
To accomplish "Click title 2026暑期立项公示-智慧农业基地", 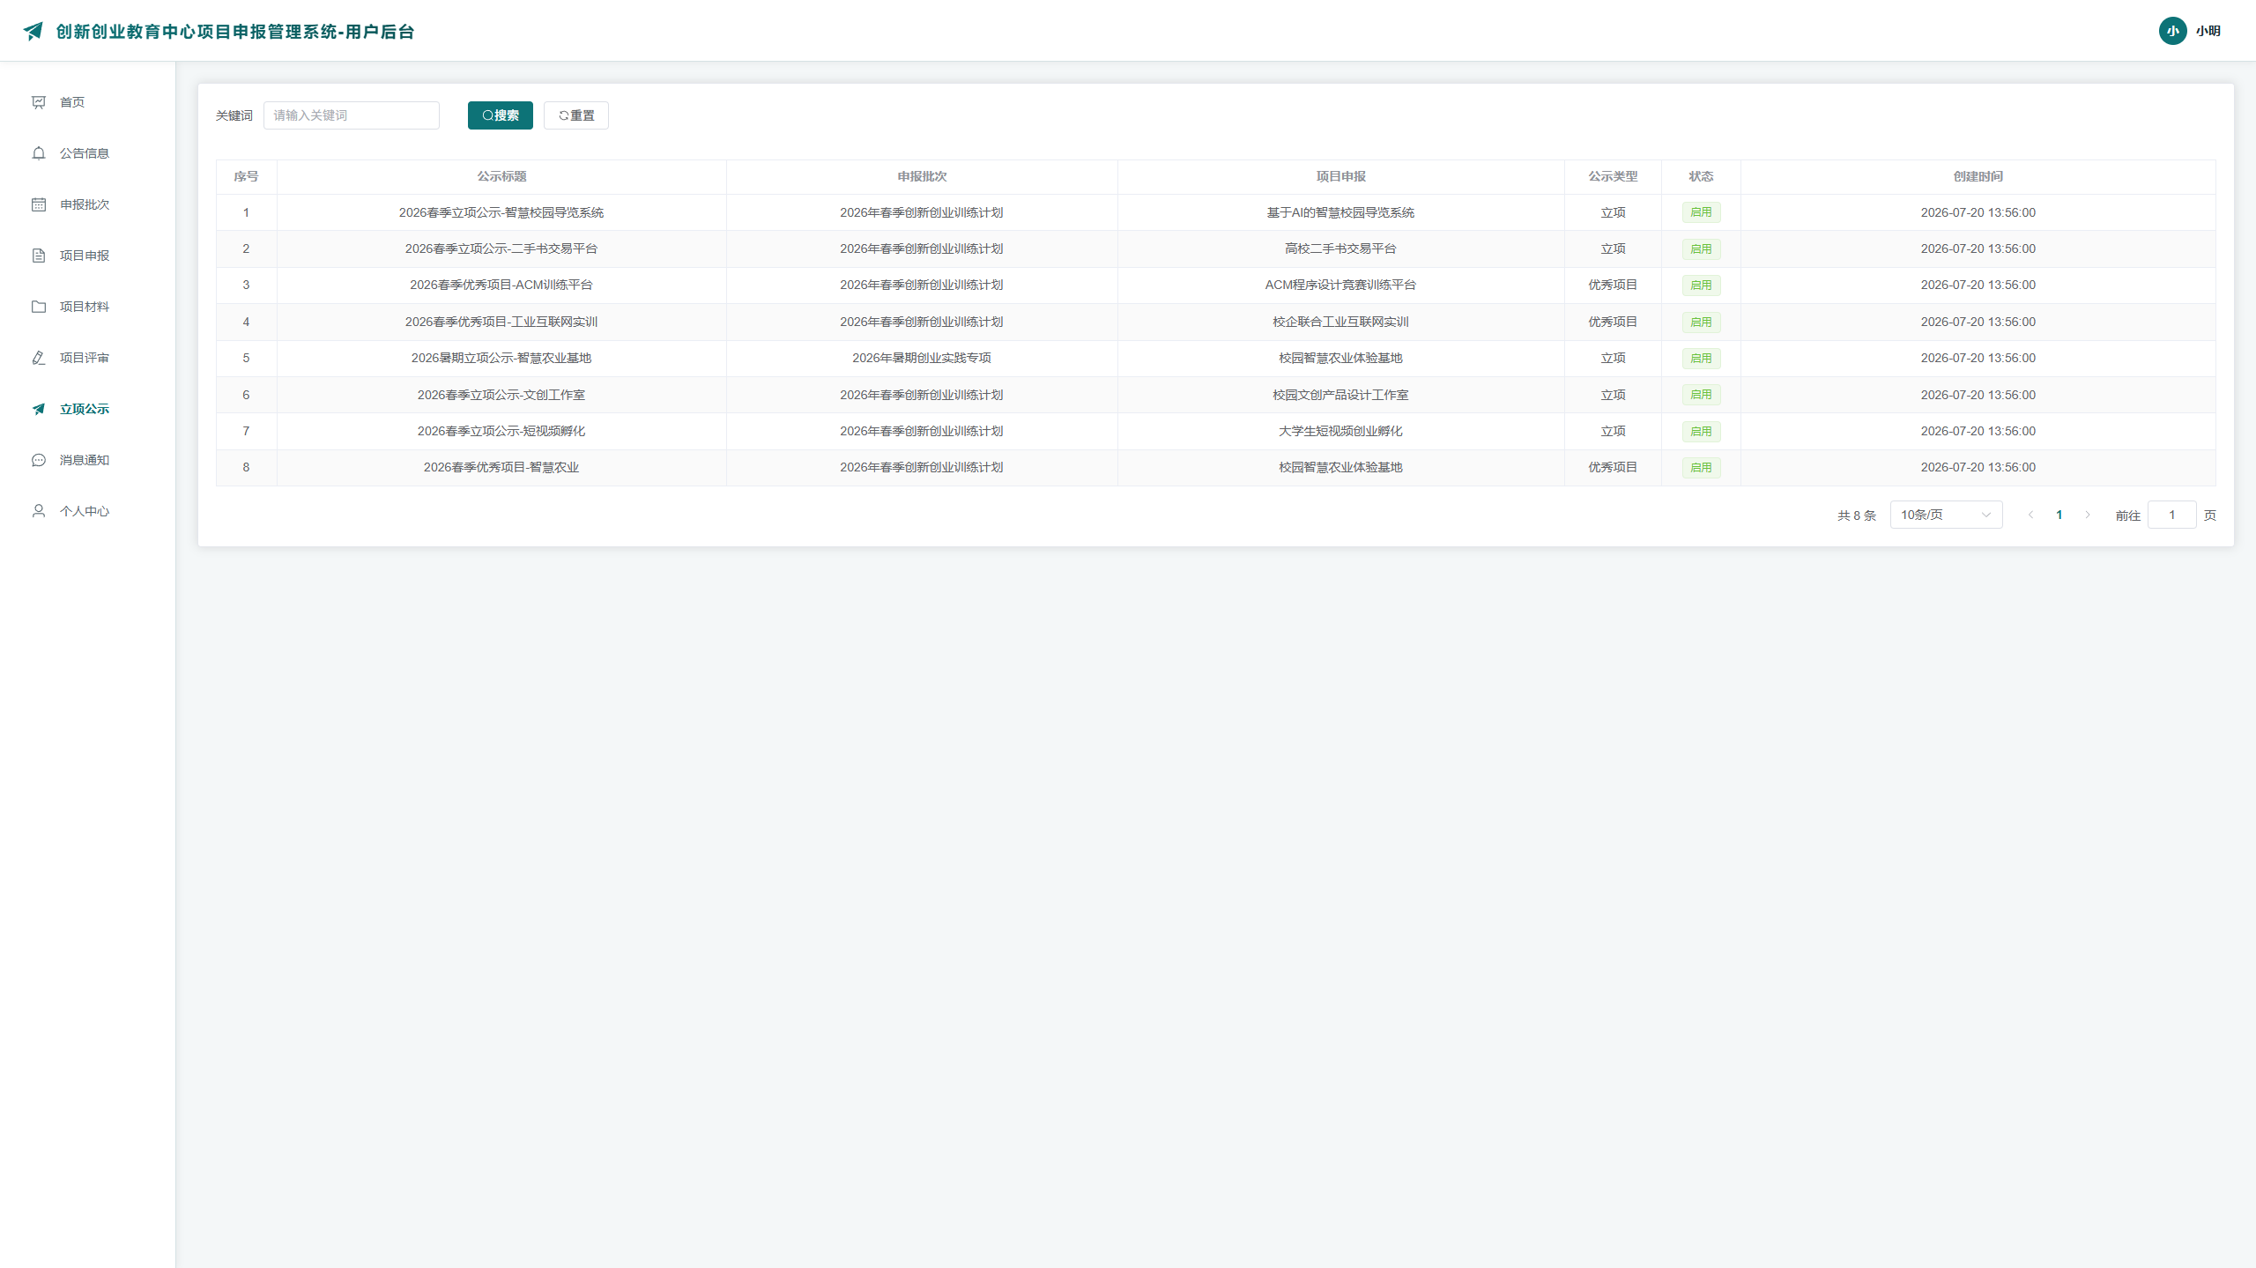I will click(501, 358).
